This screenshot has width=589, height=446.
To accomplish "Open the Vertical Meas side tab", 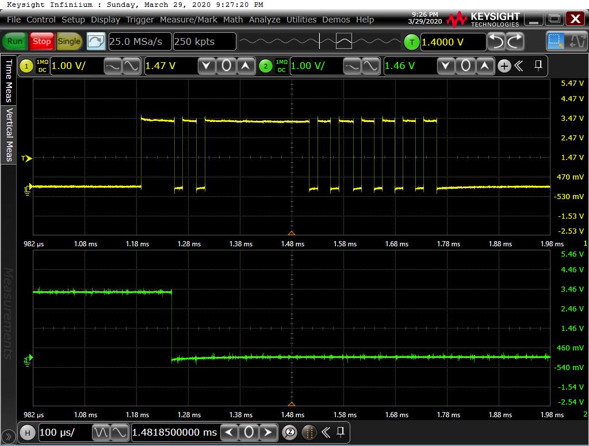I will click(x=9, y=135).
